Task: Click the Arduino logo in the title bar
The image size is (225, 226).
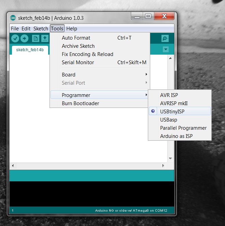Action: point(13,18)
